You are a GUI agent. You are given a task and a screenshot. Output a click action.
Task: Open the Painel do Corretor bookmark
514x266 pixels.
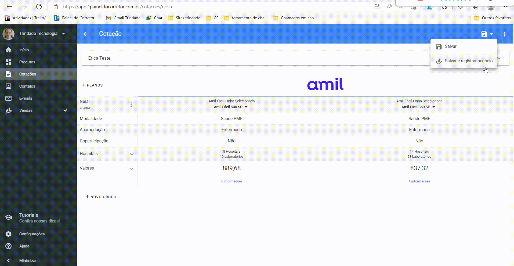(77, 18)
